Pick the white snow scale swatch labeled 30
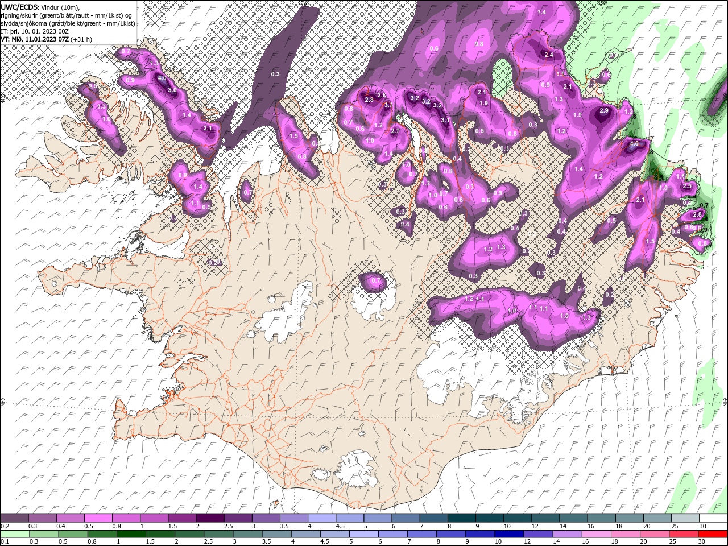The image size is (728, 546). 713,518
